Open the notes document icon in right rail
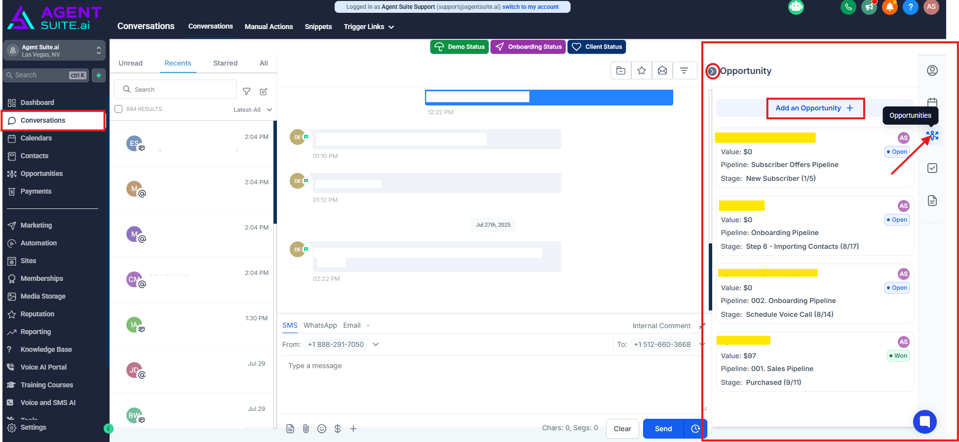Viewport: 959px width, 442px height. [932, 201]
